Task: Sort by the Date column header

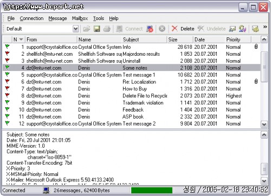Action: (209, 40)
